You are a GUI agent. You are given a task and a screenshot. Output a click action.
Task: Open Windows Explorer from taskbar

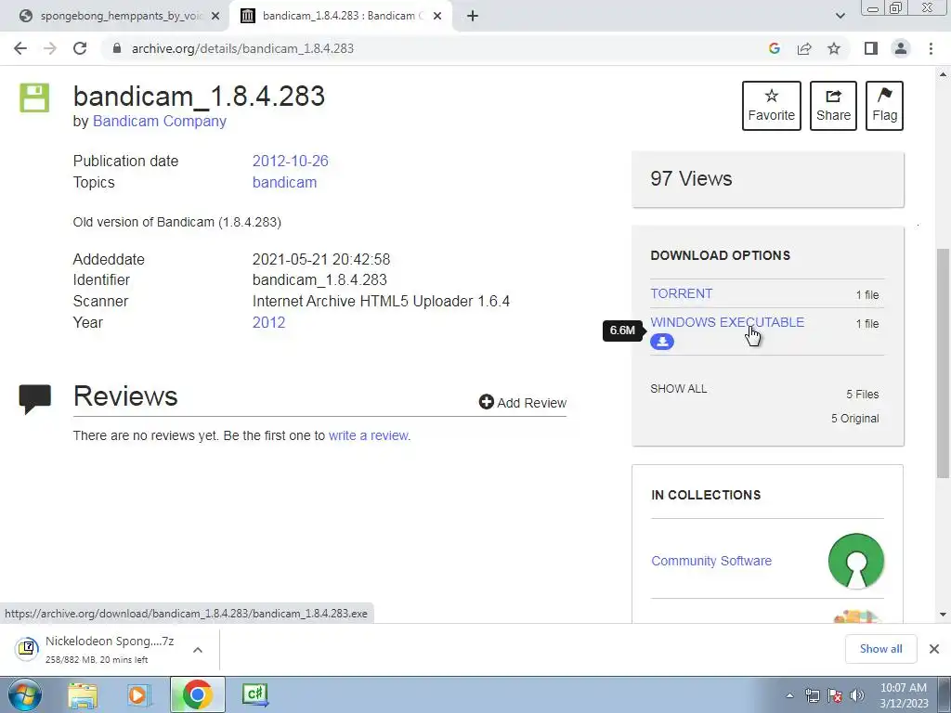pos(83,694)
